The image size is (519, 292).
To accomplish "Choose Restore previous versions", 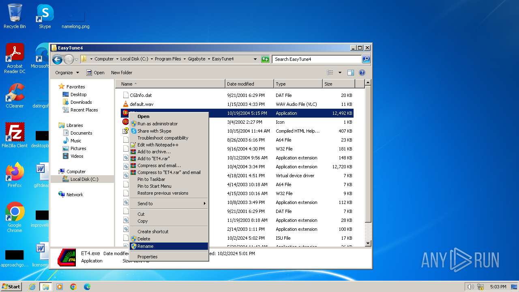I will coord(169,193).
